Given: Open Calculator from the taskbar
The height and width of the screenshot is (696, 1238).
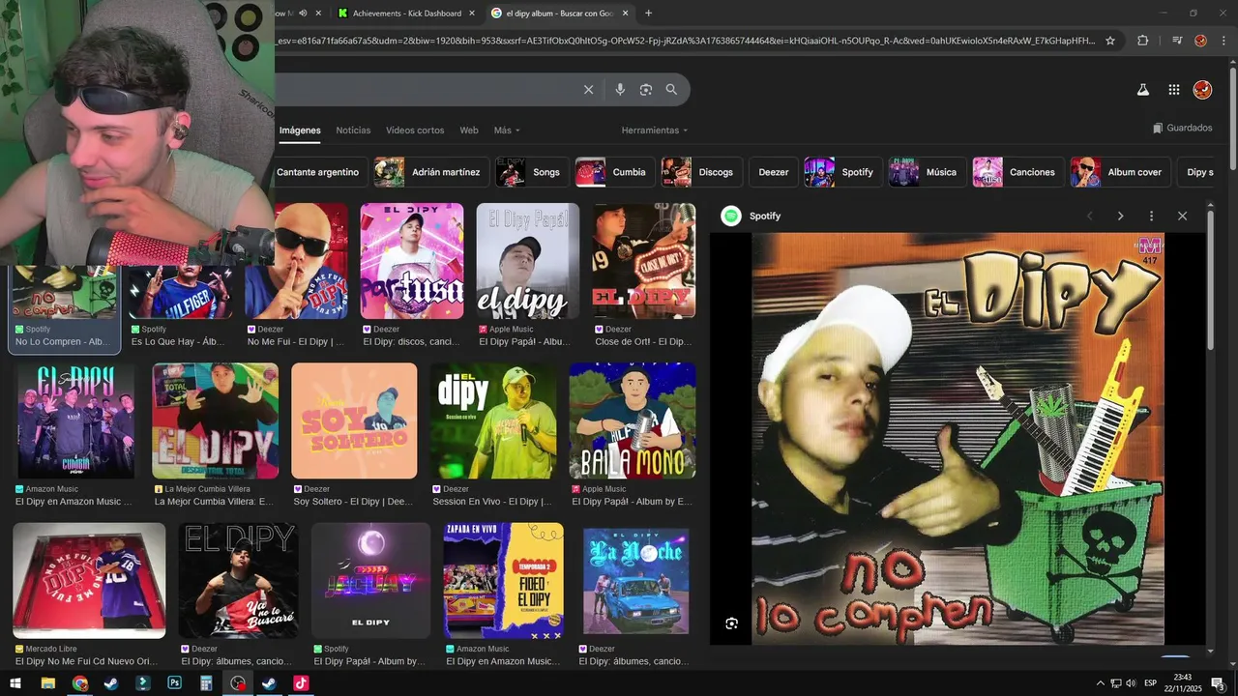Looking at the screenshot, I should coord(206,683).
